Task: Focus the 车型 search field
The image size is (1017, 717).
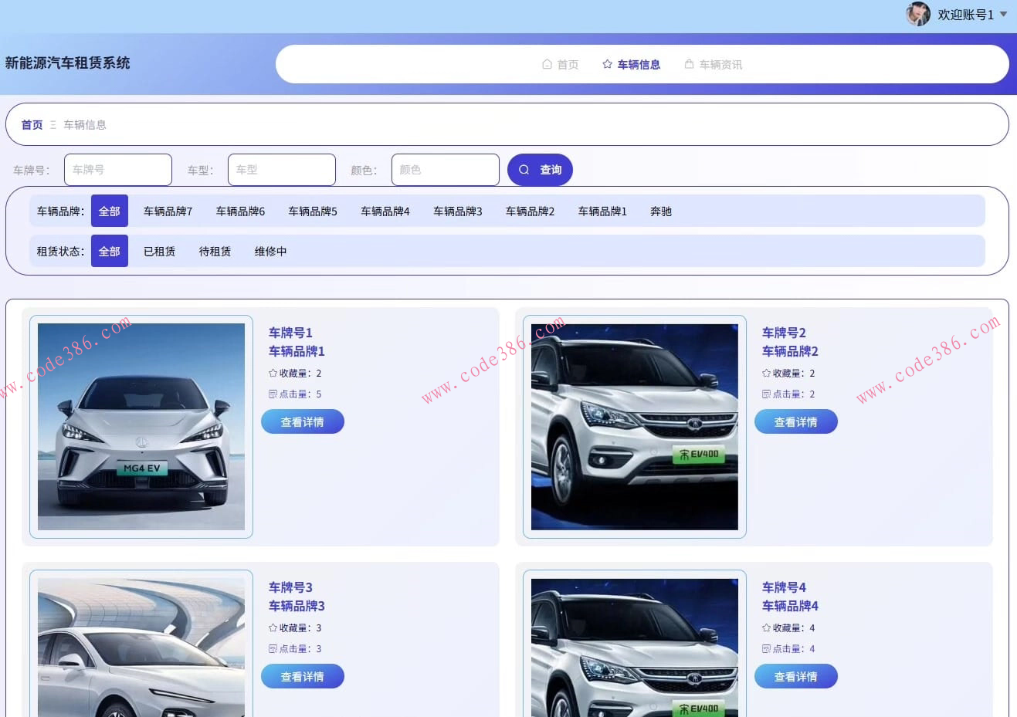Action: tap(282, 170)
